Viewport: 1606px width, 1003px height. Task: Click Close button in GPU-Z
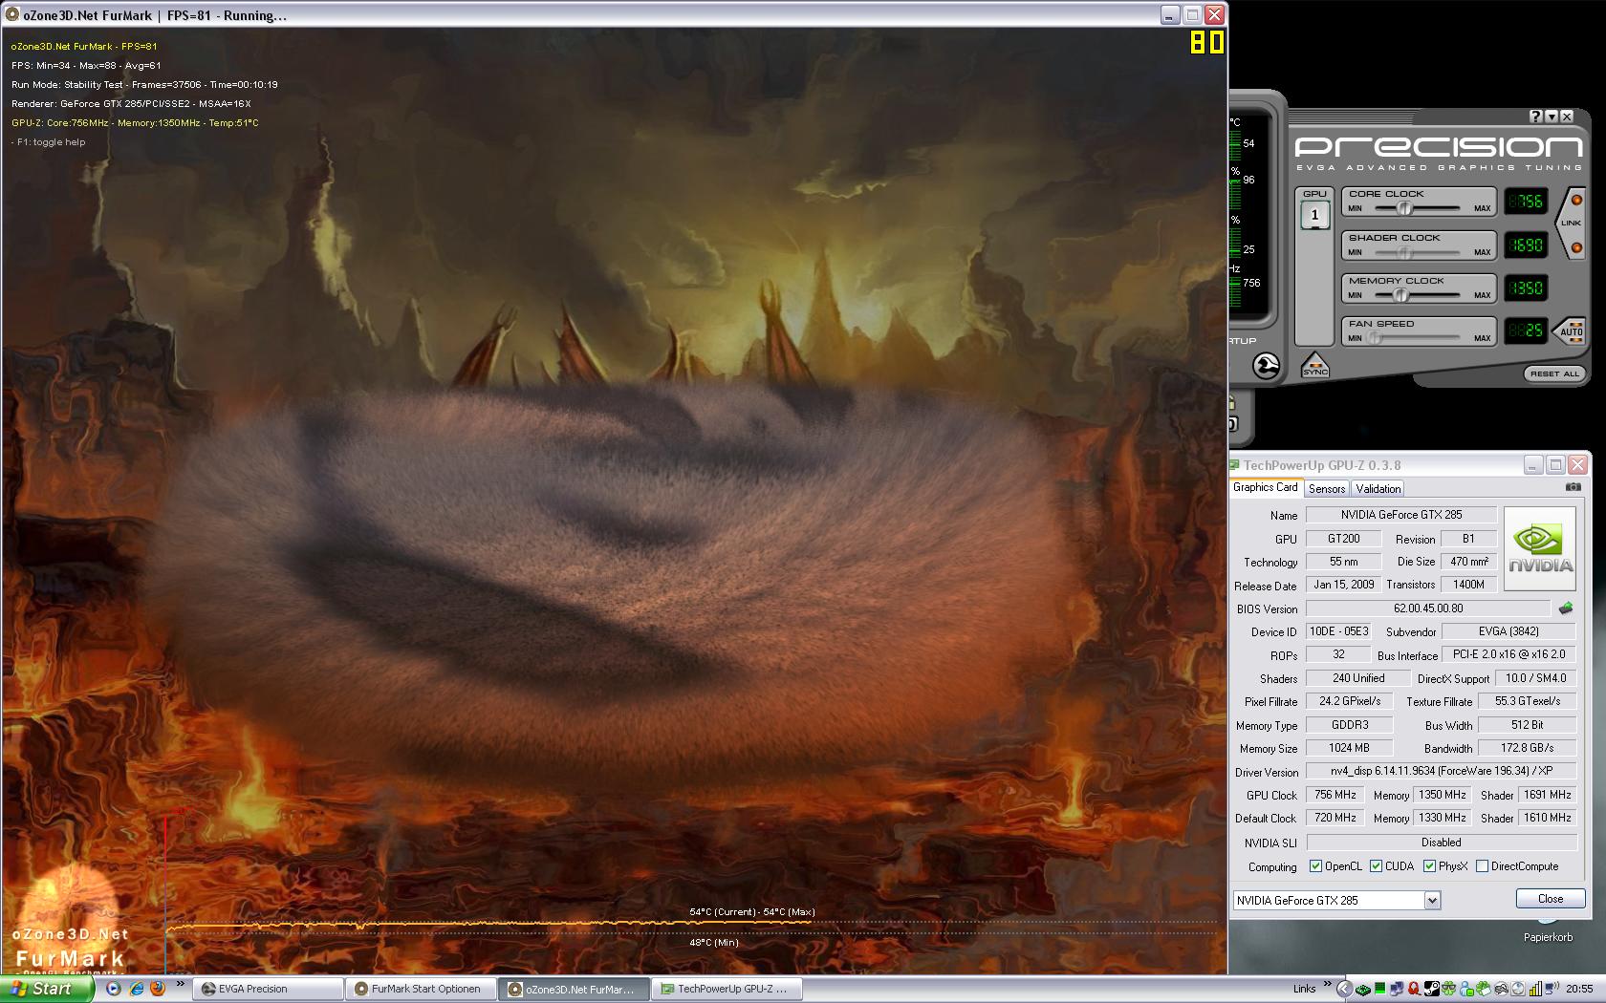1551,899
